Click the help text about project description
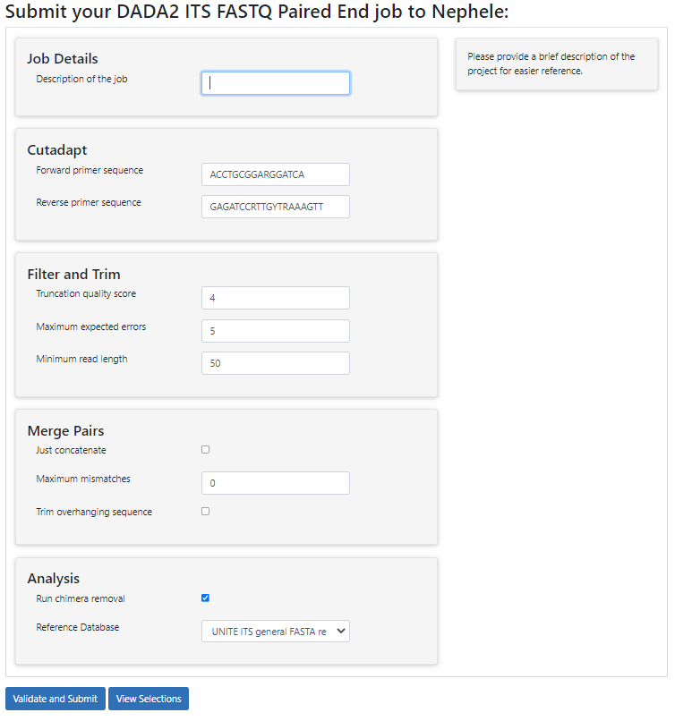The width and height of the screenshot is (675, 721). tap(551, 64)
